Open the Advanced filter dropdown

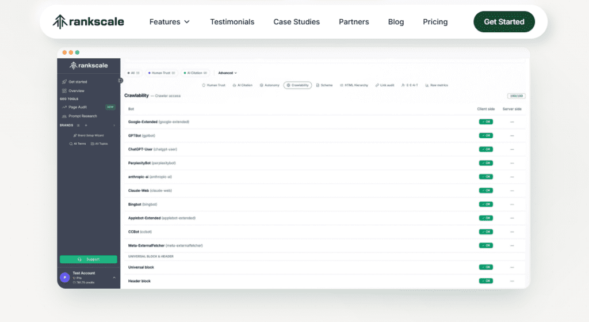[x=227, y=73]
